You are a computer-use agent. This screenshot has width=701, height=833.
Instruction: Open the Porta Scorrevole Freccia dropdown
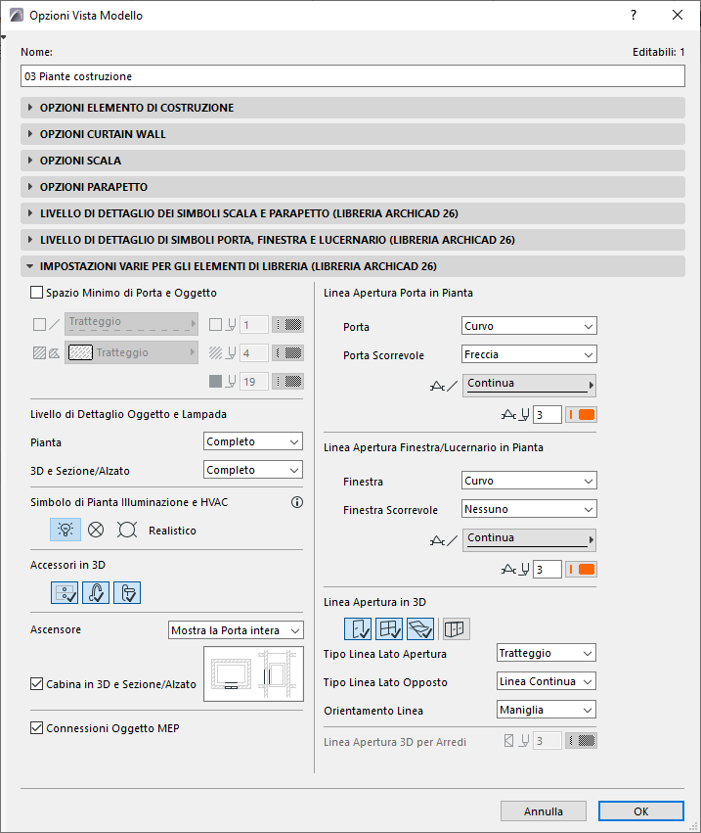click(529, 354)
